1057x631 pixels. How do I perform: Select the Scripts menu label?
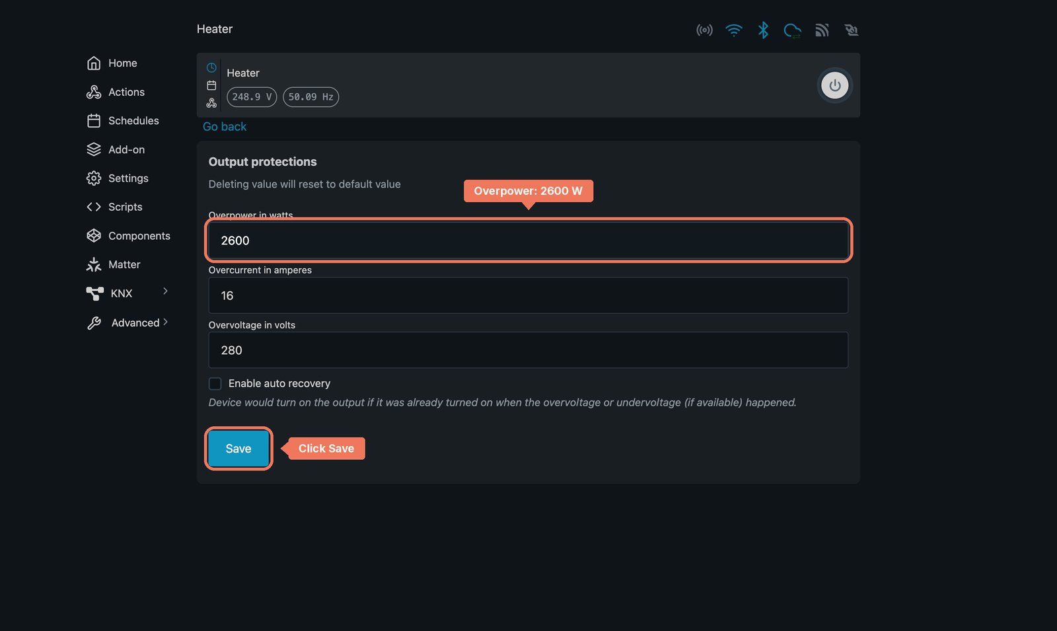126,207
